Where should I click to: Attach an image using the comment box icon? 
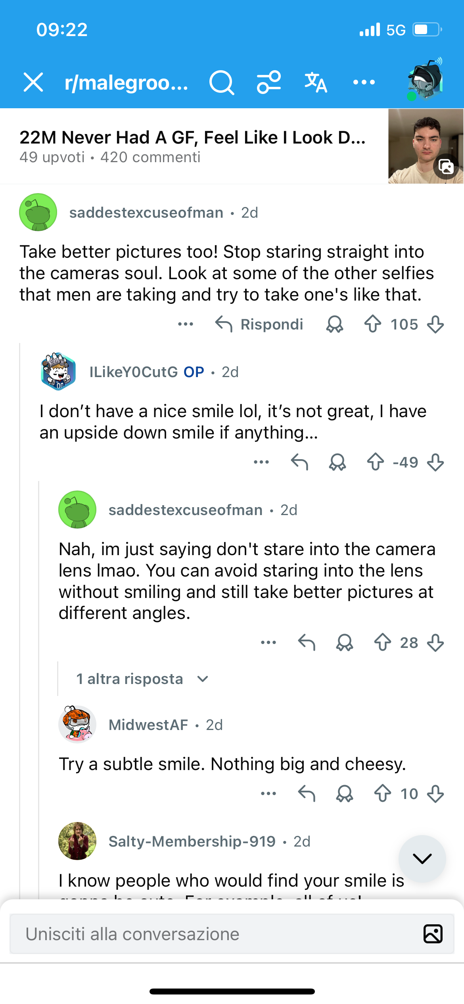433,934
